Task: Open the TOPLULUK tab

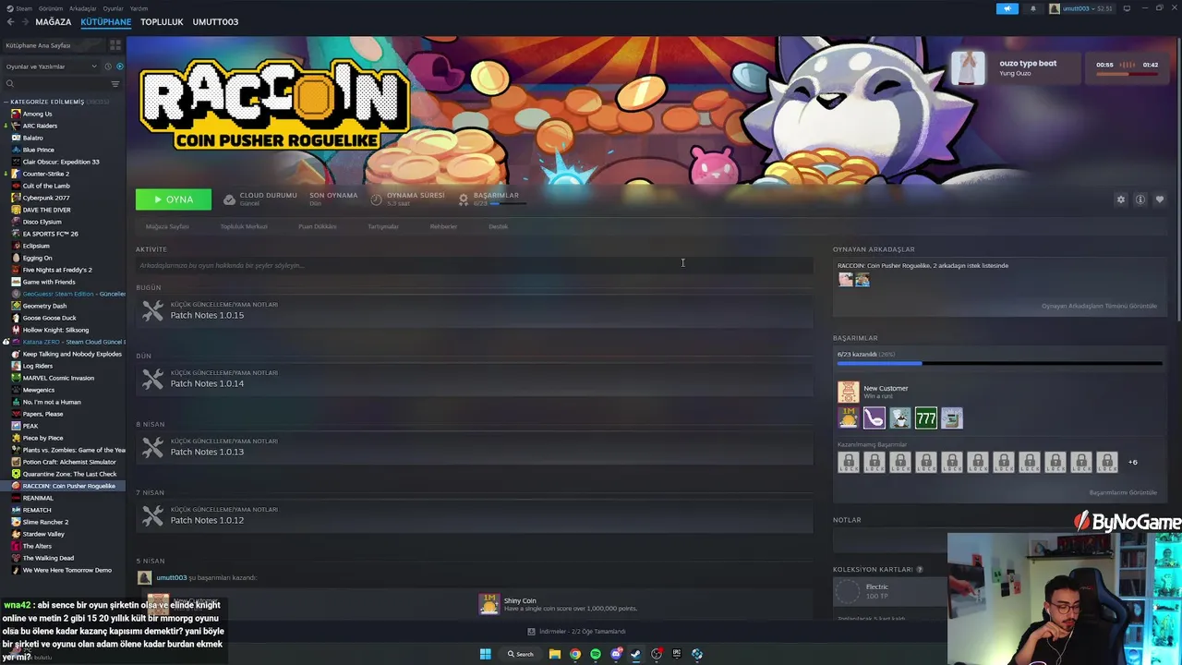Action: 162,22
